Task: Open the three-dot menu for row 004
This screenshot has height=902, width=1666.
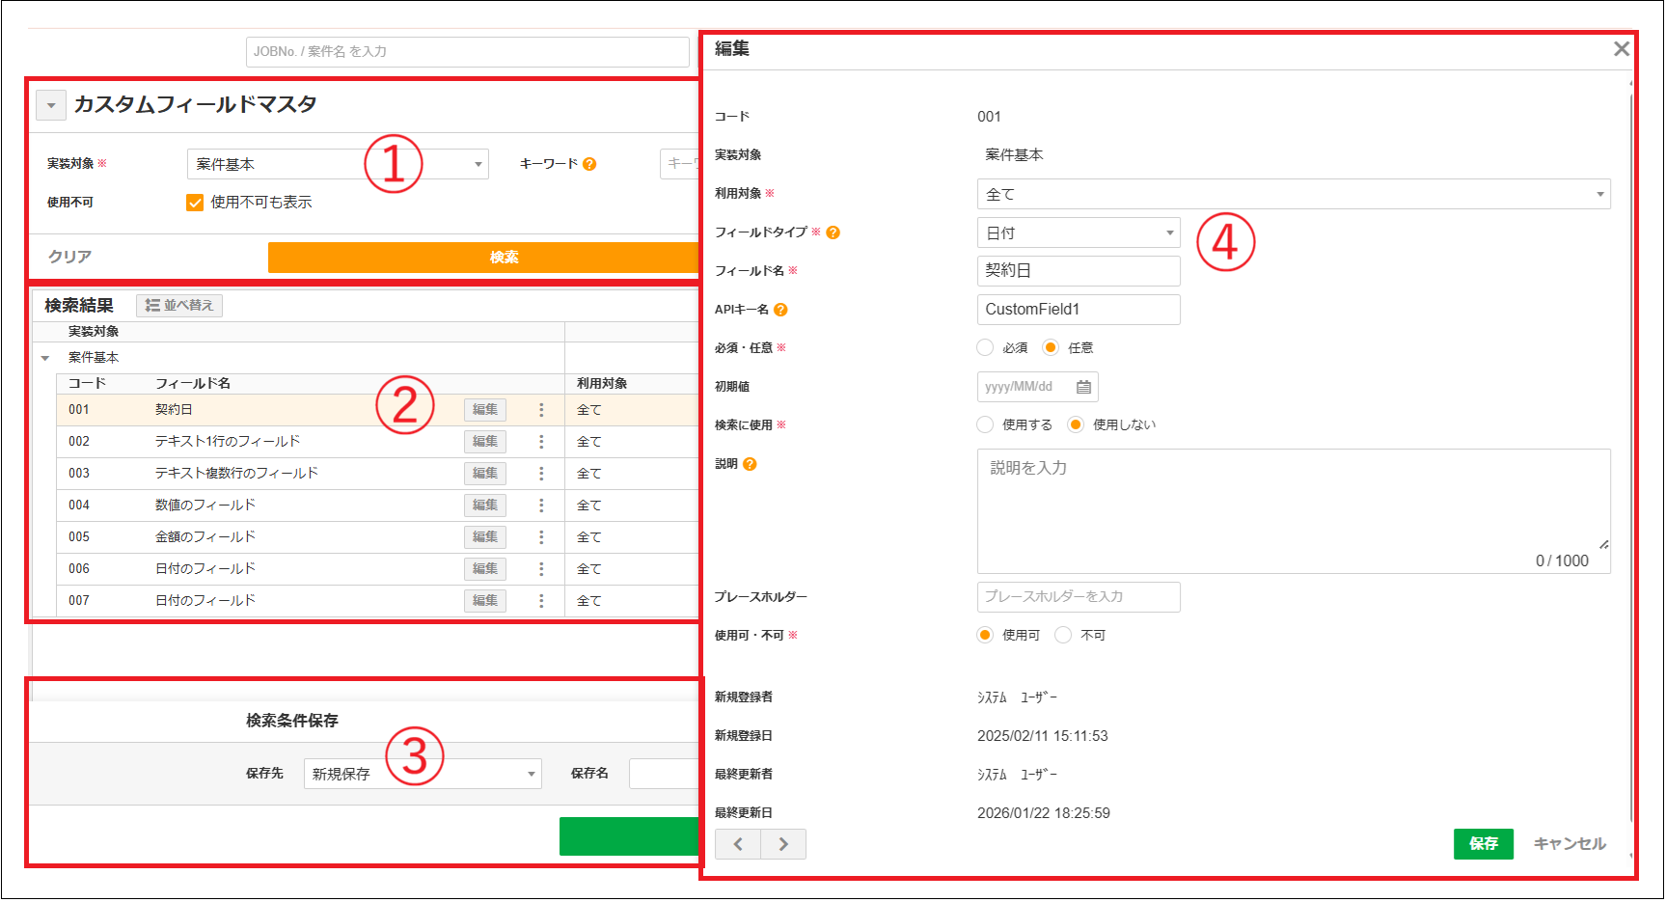Action: [541, 506]
